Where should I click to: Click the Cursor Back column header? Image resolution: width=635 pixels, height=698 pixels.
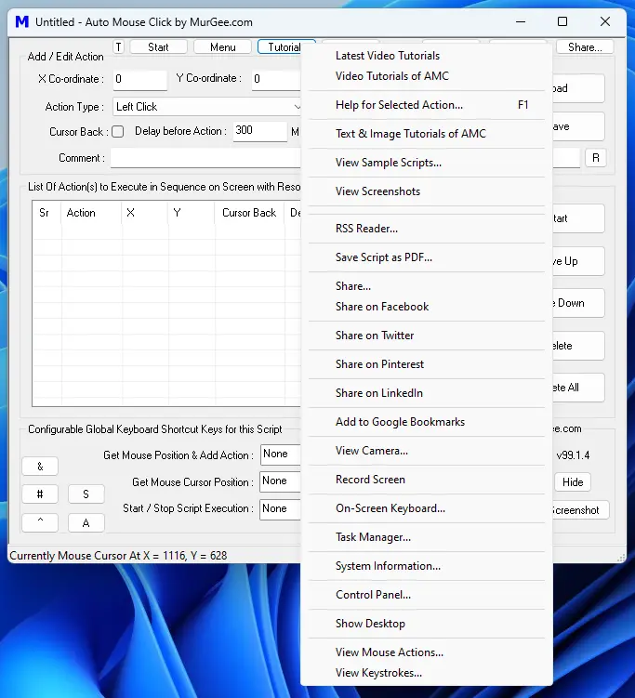pos(249,213)
